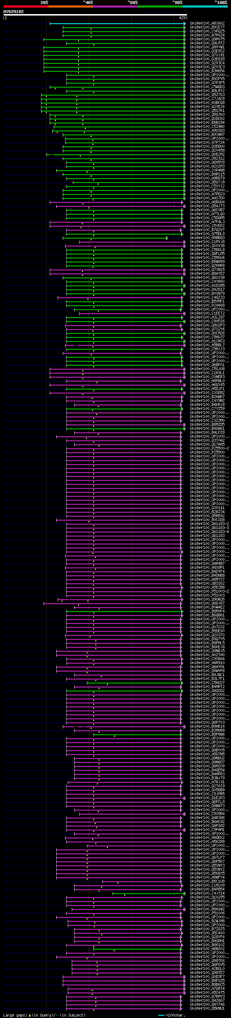Click label UniRef100_A9RDT9
The width and height of the screenshot is (231, 1018).
(x=207, y=178)
